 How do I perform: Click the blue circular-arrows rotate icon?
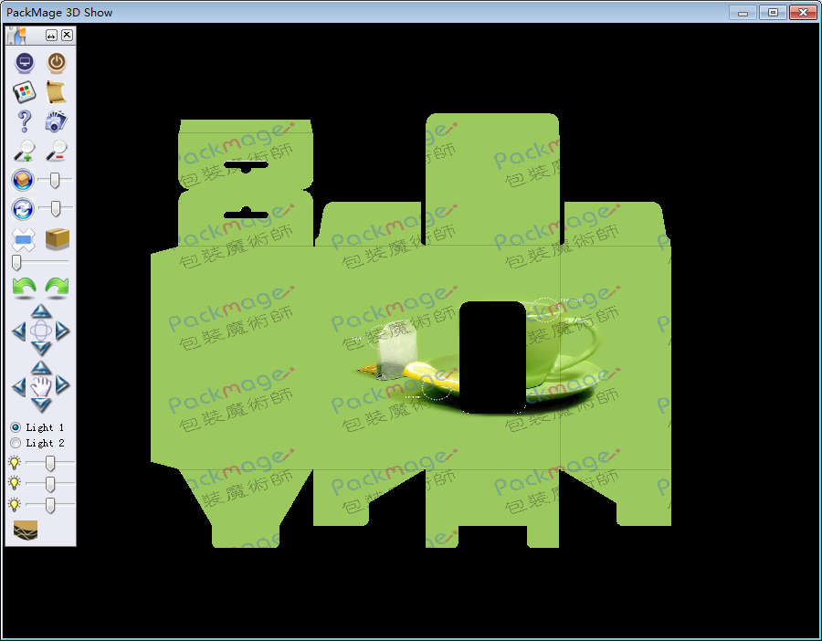pos(23,209)
